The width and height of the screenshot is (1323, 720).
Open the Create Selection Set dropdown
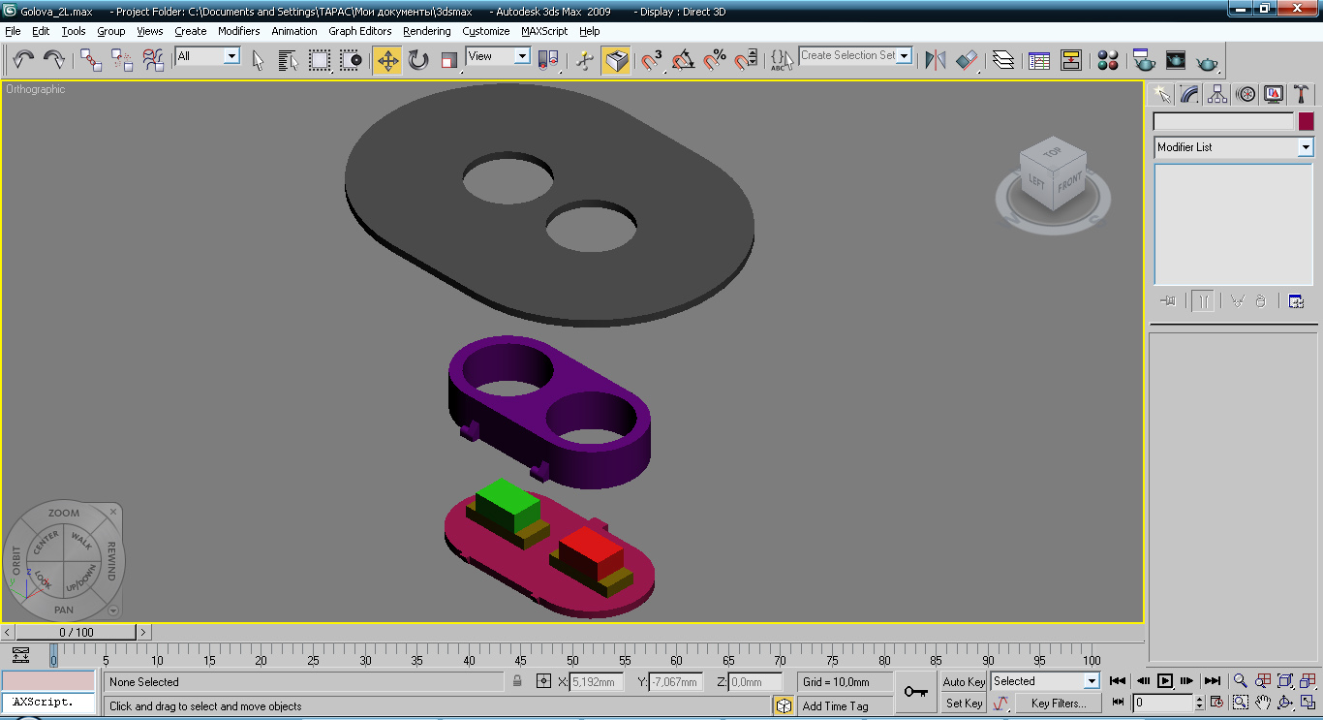905,56
